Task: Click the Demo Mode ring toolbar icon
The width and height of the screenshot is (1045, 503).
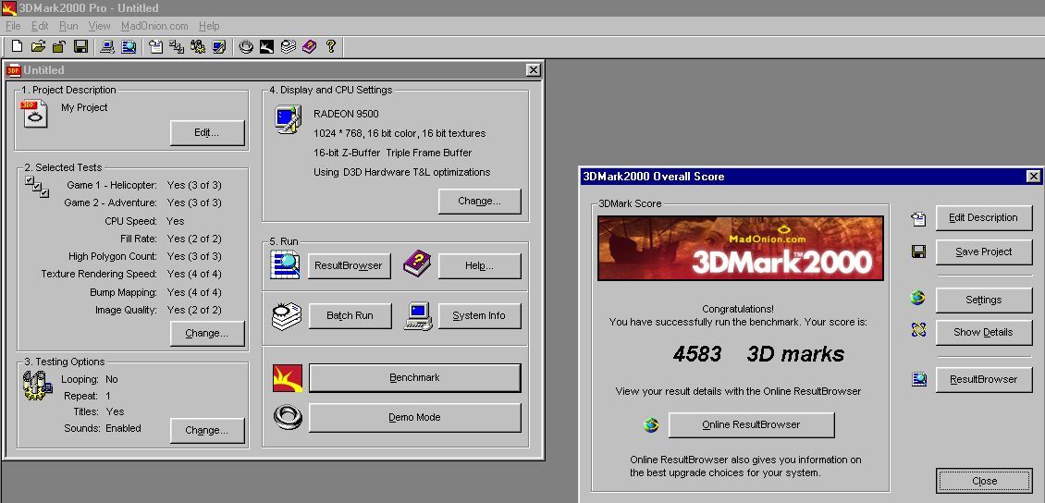Action: (246, 46)
